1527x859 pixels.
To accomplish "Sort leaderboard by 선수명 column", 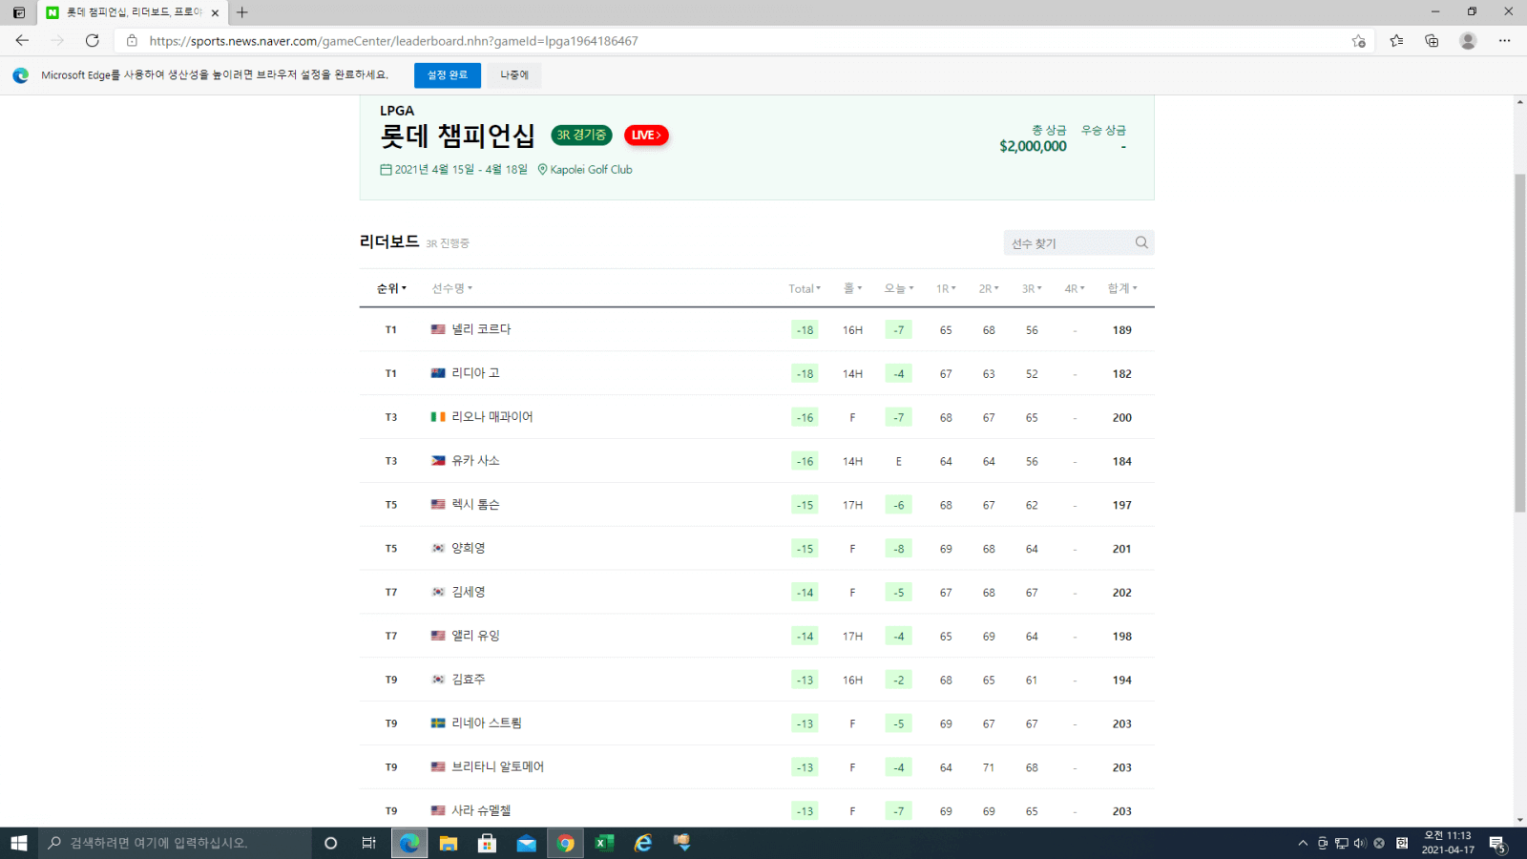I will click(451, 288).
